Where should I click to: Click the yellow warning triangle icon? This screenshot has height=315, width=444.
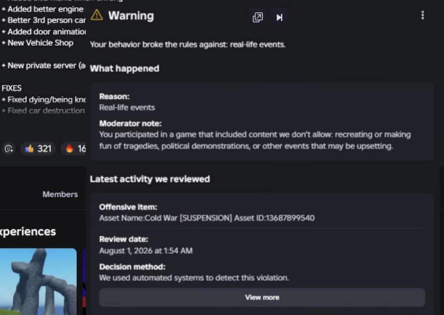click(x=97, y=15)
